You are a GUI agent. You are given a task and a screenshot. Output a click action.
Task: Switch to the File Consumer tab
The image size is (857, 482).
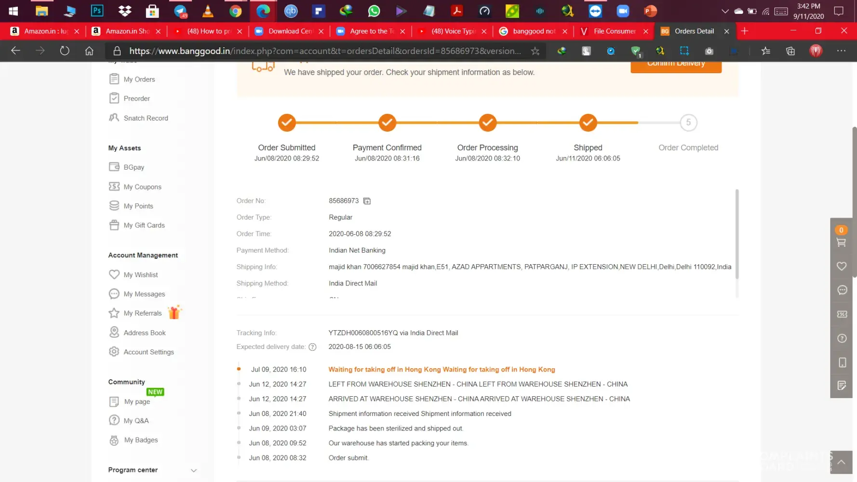(614, 31)
